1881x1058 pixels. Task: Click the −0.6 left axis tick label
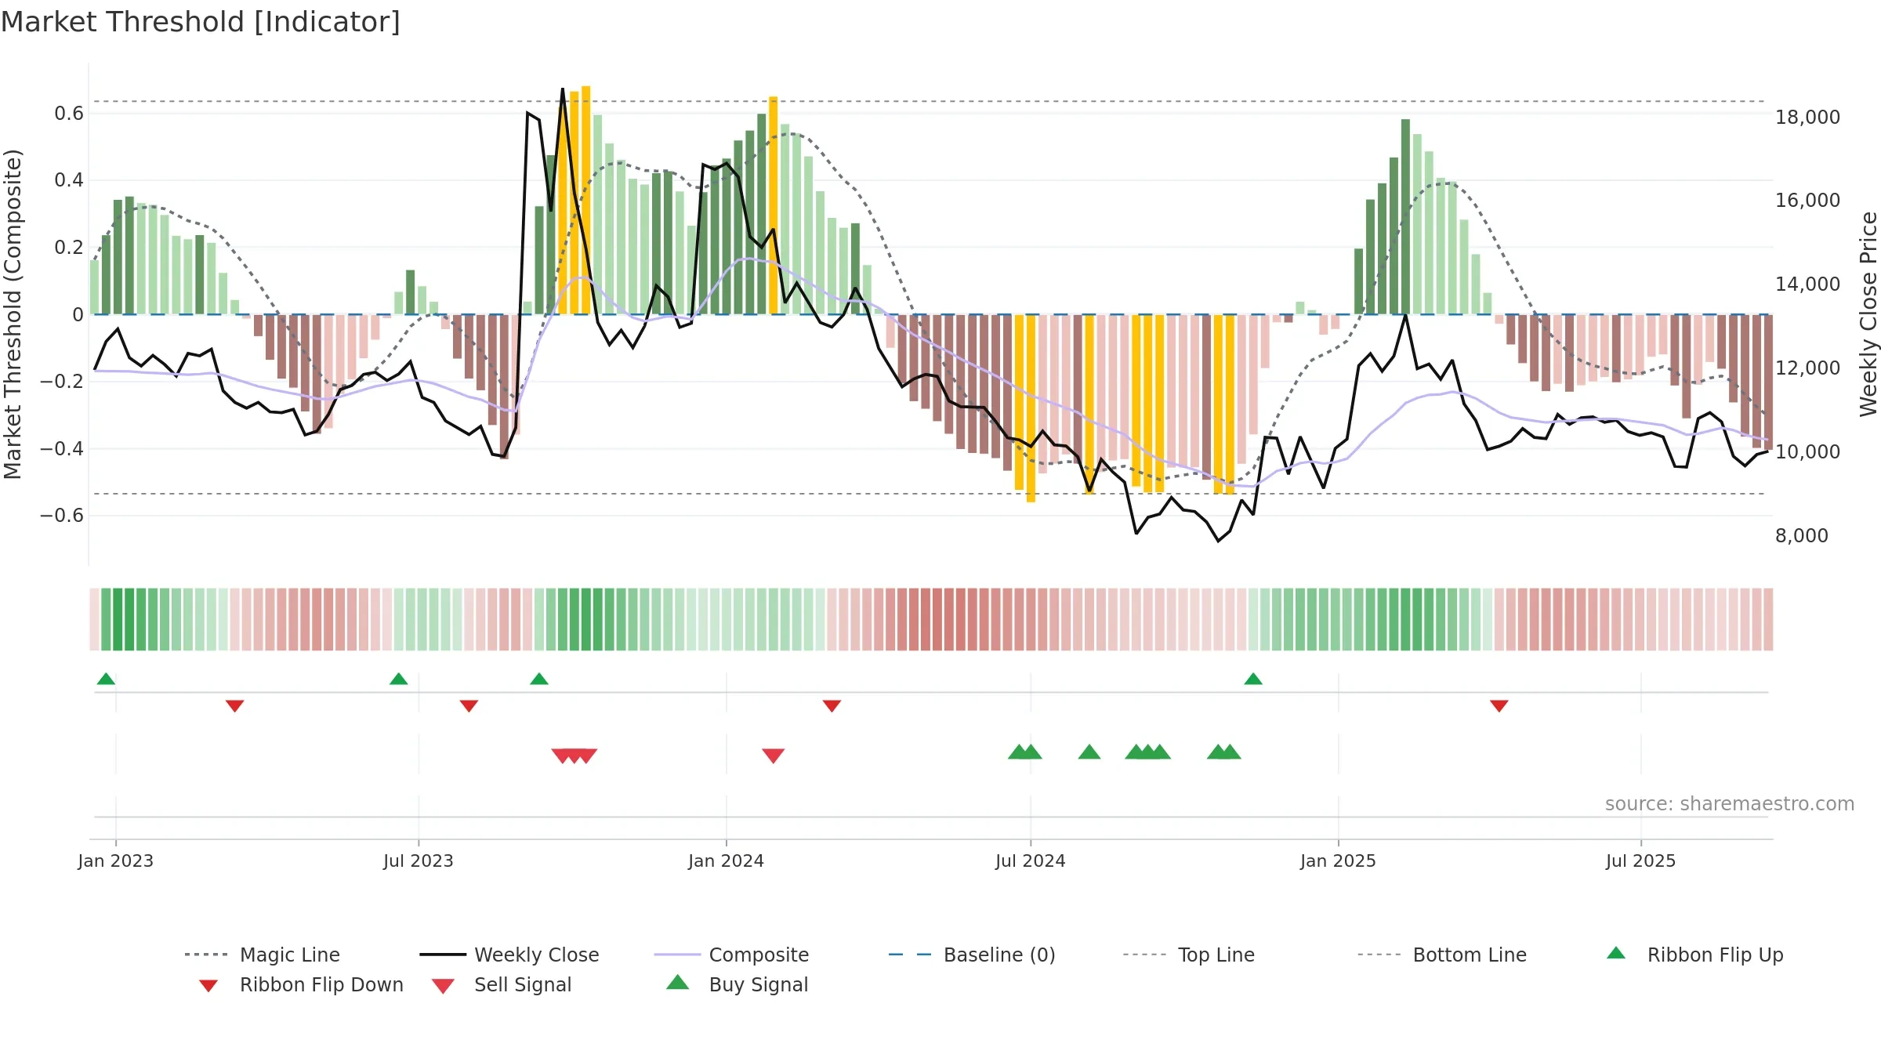click(62, 516)
